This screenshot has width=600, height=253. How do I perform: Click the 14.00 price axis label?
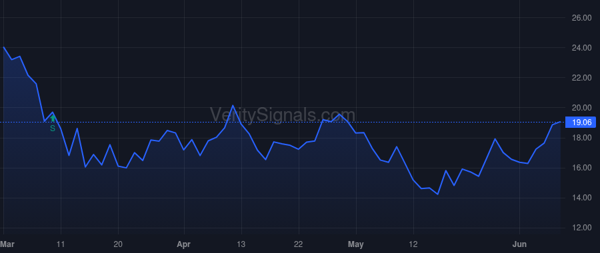581,198
